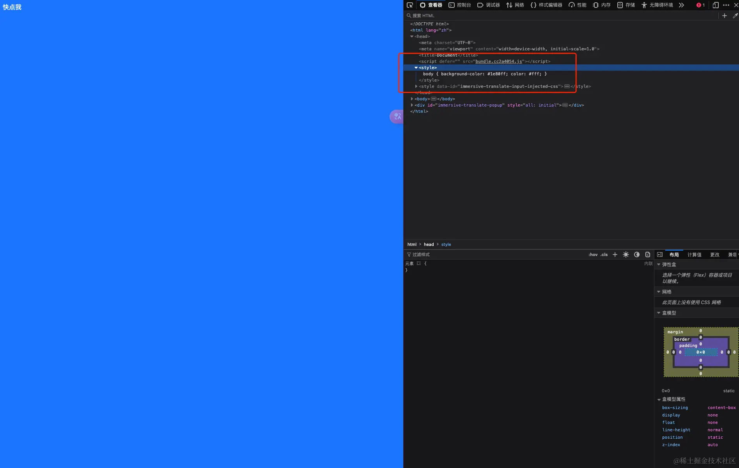The image size is (739, 468).
Task: Close the developer tools panel
Action: pos(736,5)
